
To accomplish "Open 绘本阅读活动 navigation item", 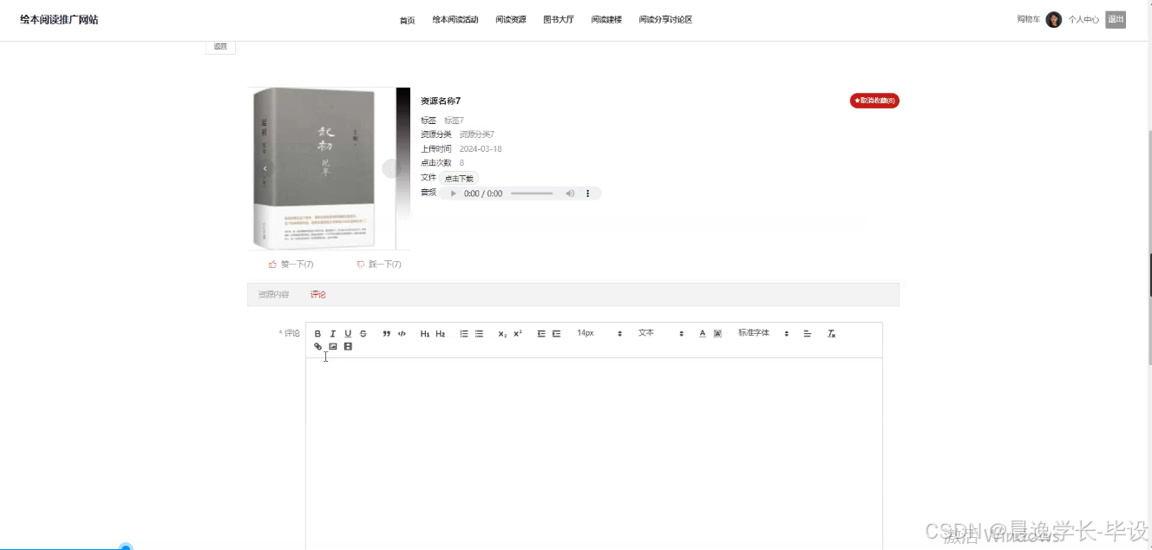I will pos(455,19).
